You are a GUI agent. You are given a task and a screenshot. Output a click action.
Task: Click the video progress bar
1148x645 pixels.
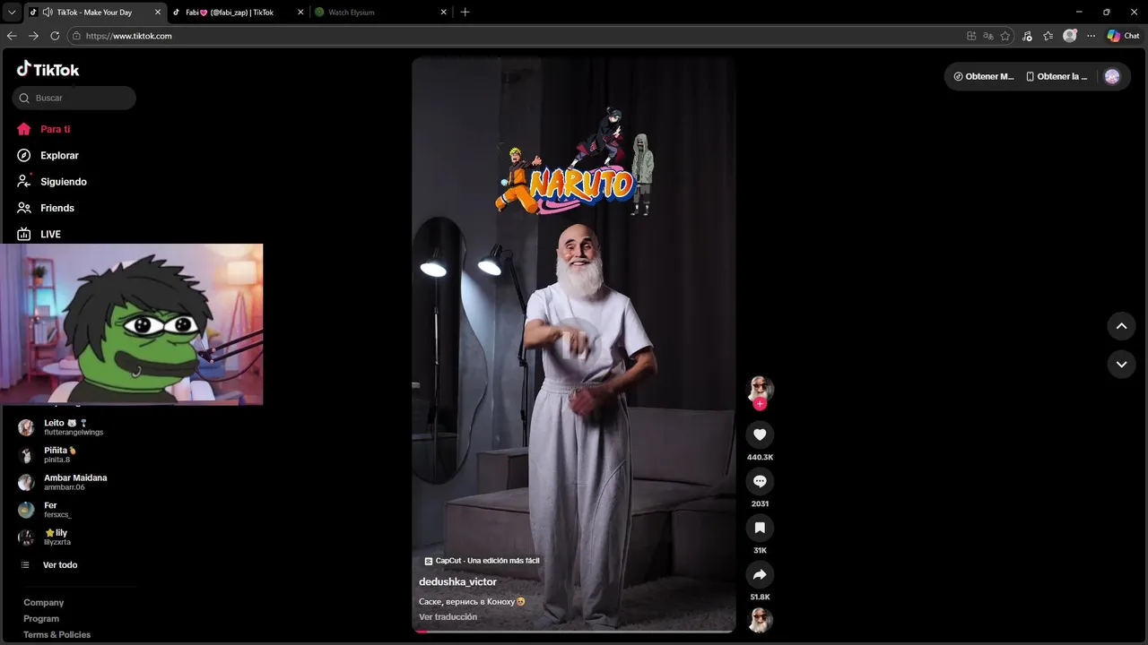click(x=574, y=632)
